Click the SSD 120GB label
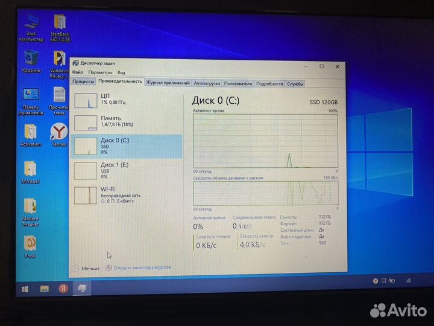434x326 pixels. click(x=324, y=102)
